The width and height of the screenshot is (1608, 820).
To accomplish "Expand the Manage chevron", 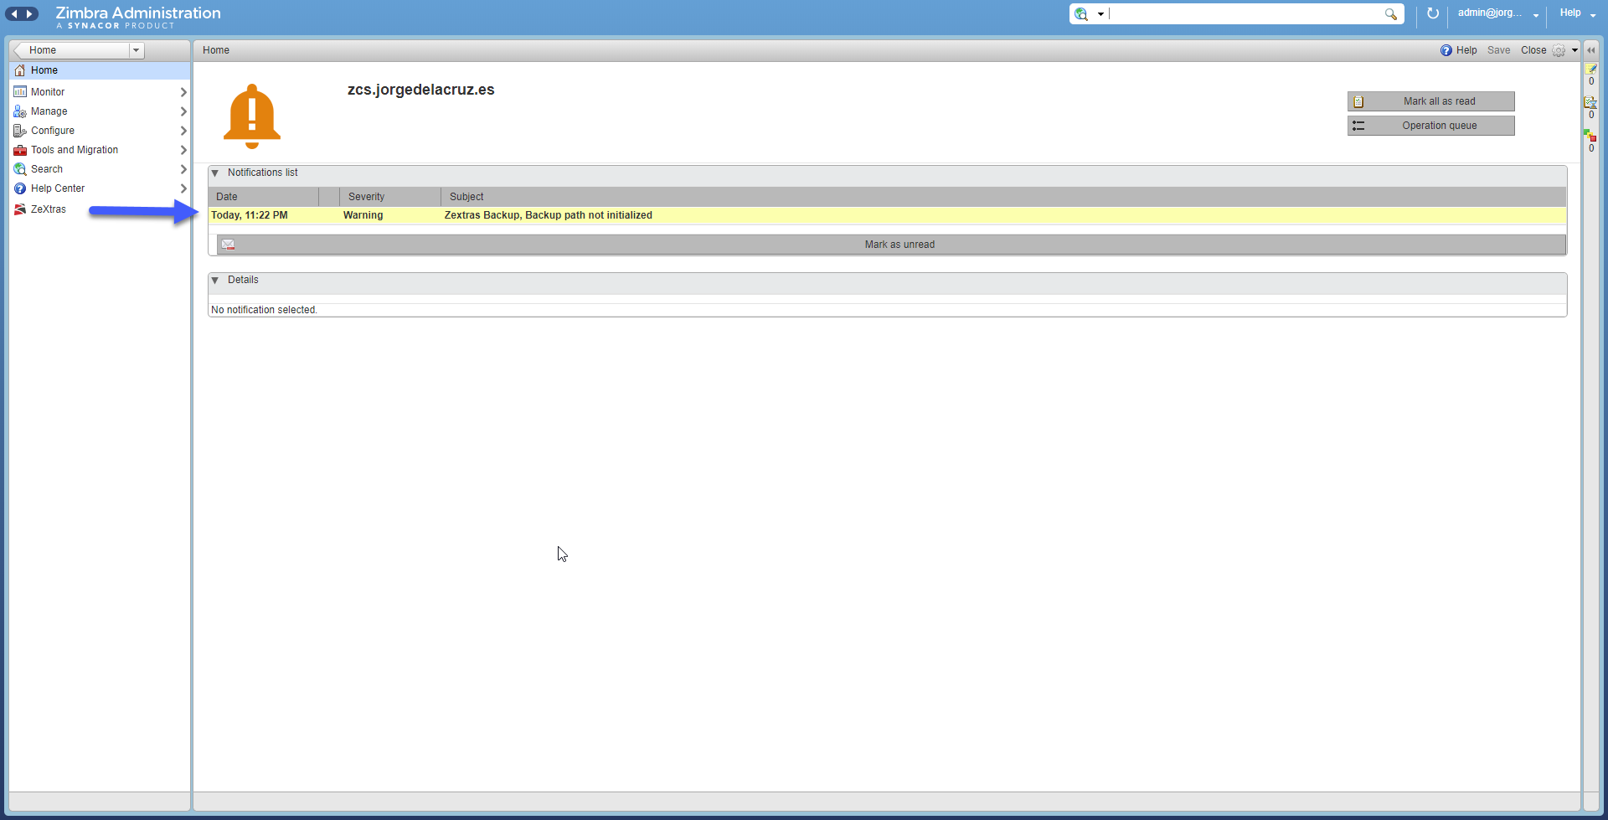I will 183,111.
